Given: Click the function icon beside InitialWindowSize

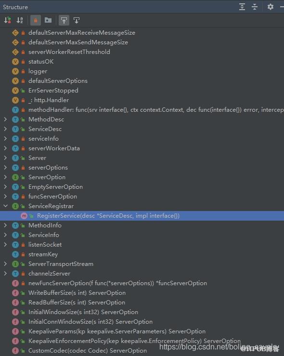Looking at the screenshot, I should 15,312.
